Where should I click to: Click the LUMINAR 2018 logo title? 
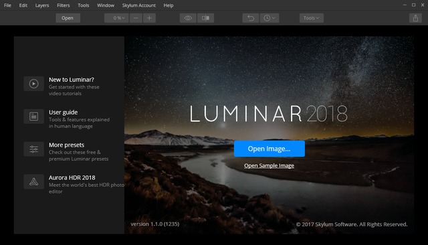click(269, 114)
